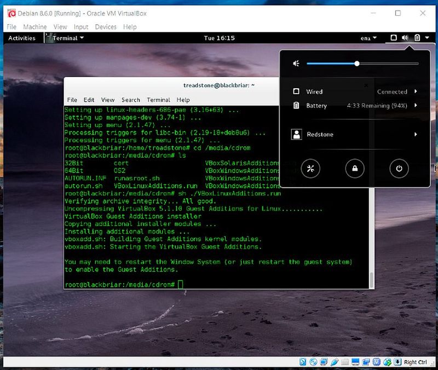Click the runasroot.sh filename in terminal

click(x=137, y=178)
